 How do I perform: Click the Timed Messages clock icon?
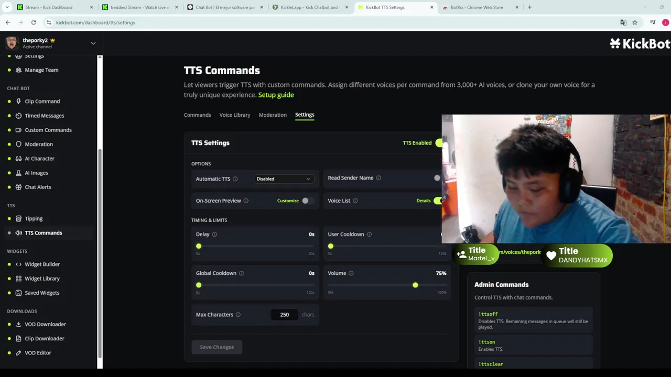(19, 116)
